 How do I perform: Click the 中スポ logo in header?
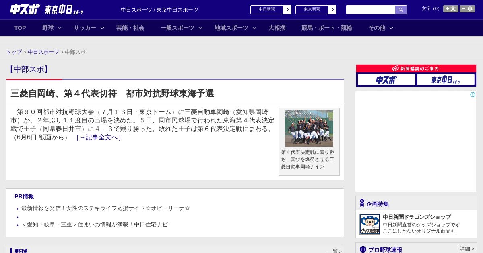pyautogui.click(x=25, y=9)
